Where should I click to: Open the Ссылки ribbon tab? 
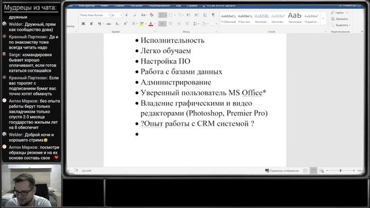tap(120, 5)
